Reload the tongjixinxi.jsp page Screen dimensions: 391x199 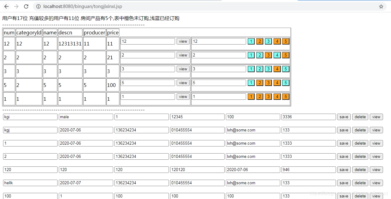pos(26,6)
